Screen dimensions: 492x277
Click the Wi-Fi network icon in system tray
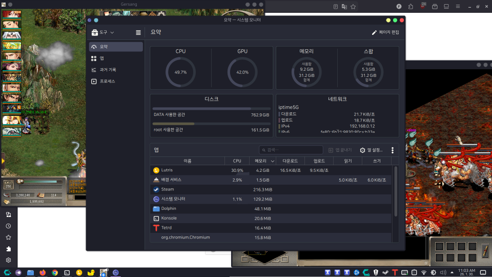tap(424, 272)
